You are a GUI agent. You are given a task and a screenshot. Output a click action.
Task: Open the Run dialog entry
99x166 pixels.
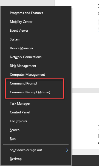pos(36,139)
